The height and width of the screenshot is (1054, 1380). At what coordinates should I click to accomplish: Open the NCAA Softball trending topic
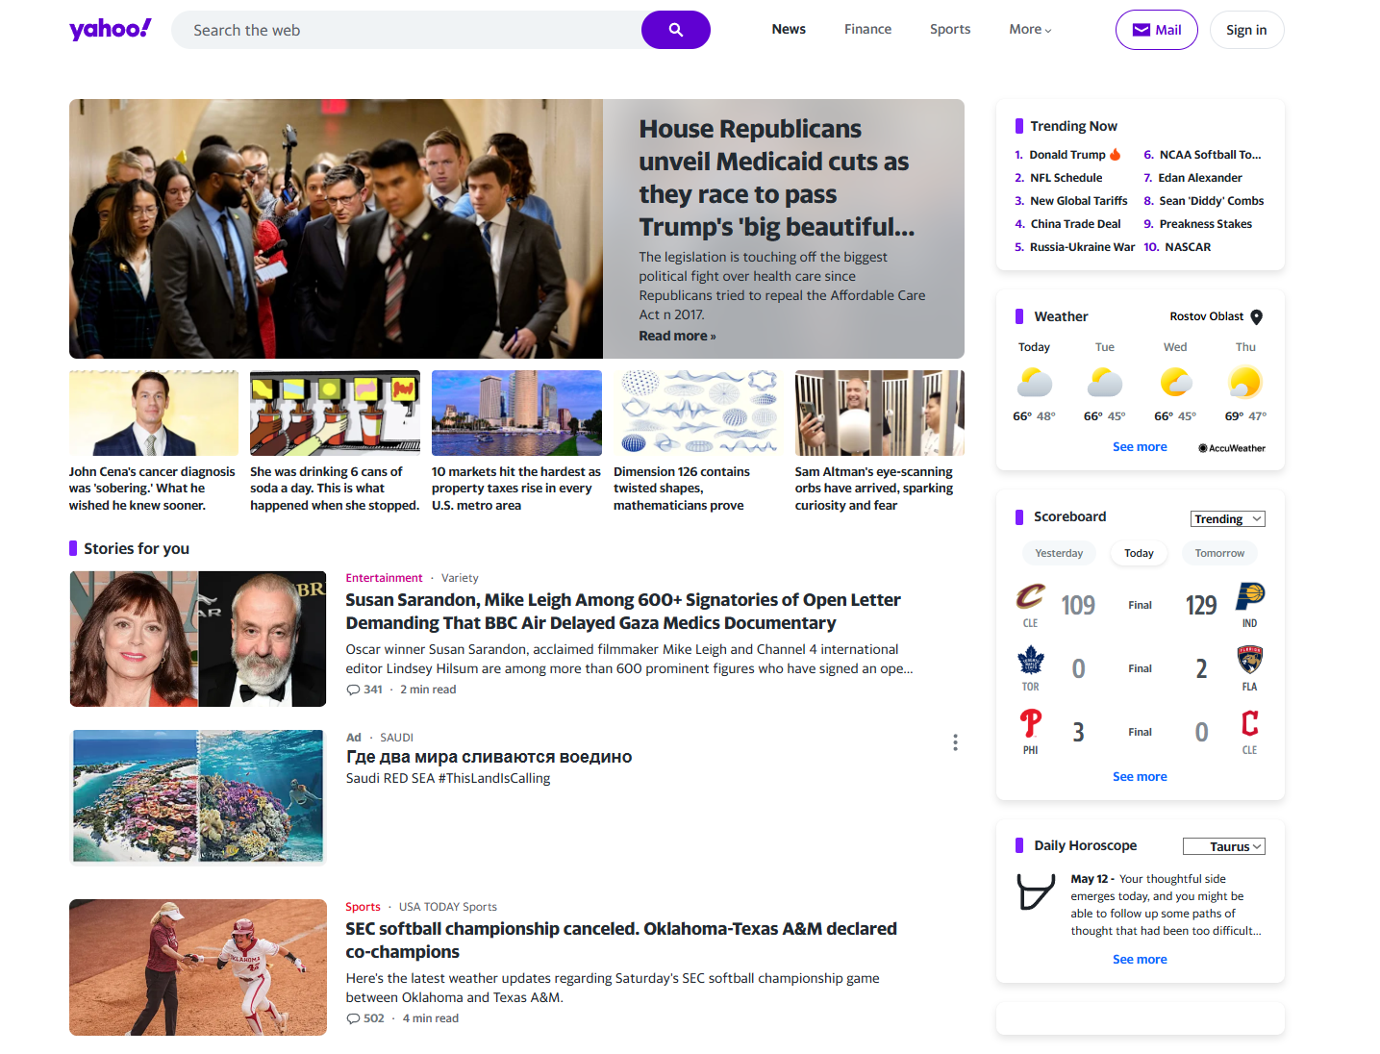click(x=1210, y=155)
